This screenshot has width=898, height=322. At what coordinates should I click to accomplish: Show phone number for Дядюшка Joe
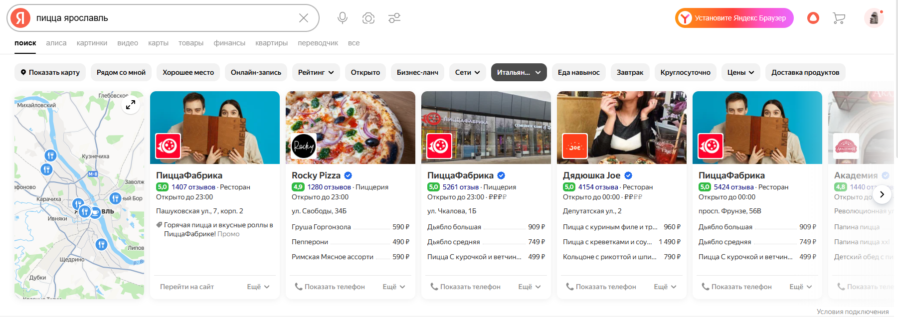point(601,287)
